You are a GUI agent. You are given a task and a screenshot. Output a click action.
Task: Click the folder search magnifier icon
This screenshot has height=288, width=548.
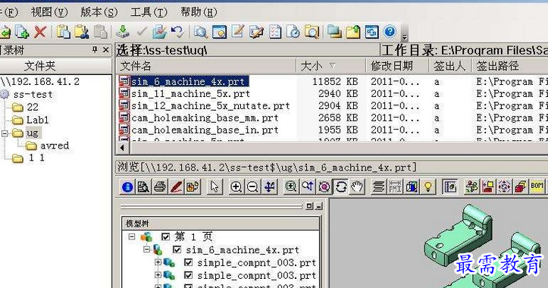(x=312, y=32)
